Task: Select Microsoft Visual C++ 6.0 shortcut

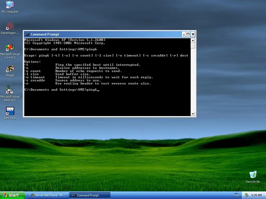Action: click(10, 52)
